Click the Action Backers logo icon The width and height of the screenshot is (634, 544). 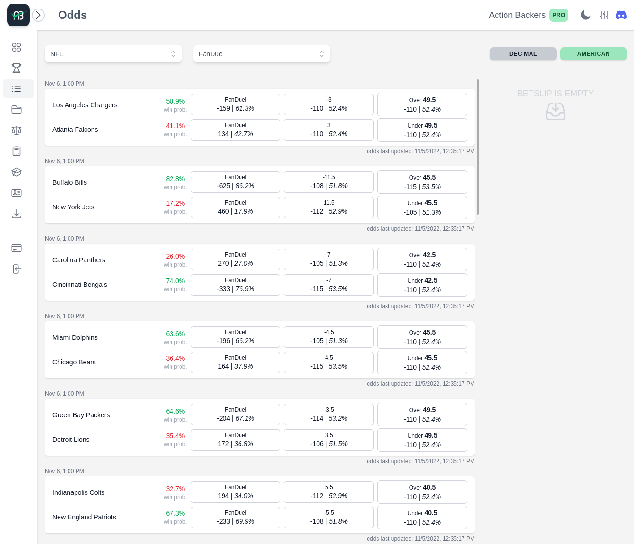18,15
